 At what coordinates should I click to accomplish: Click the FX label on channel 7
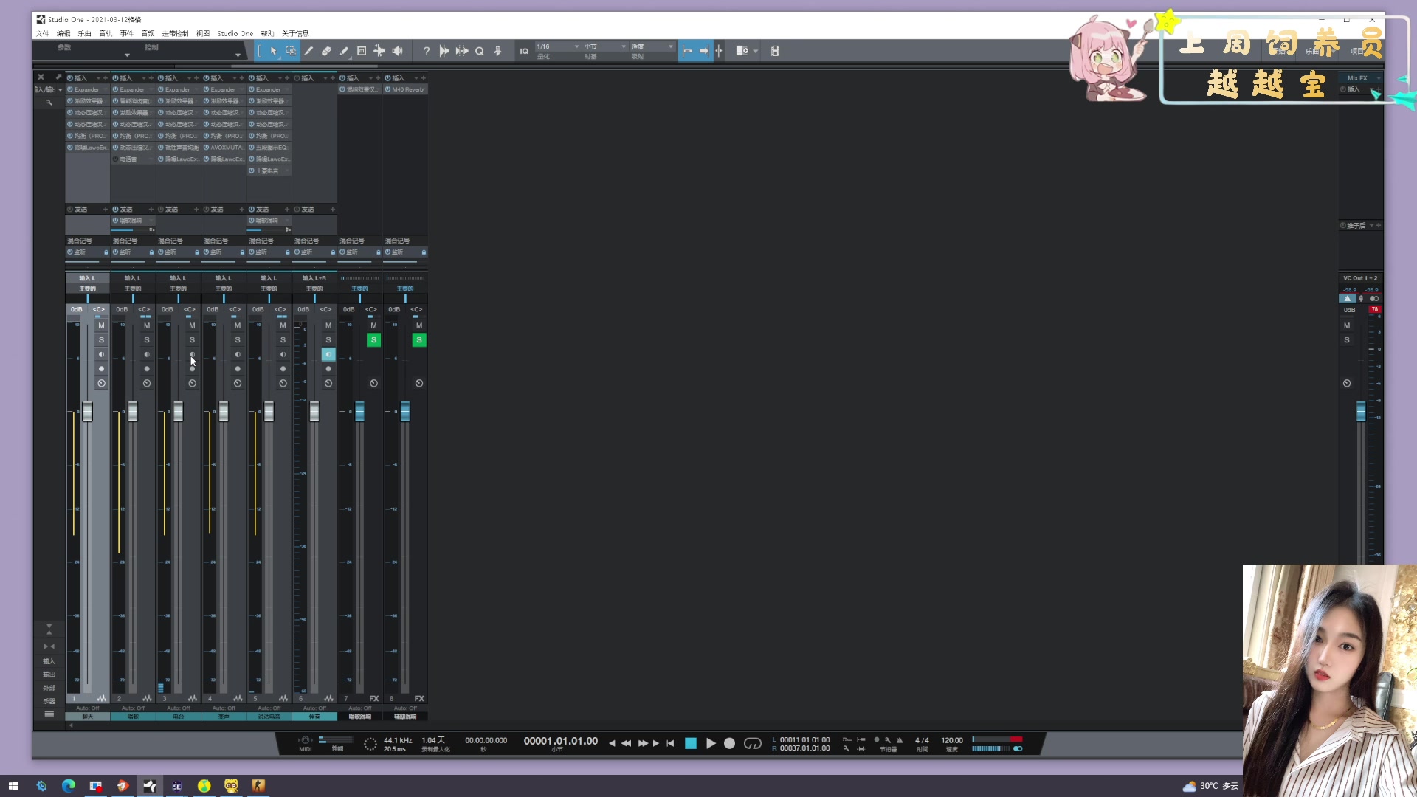[373, 698]
